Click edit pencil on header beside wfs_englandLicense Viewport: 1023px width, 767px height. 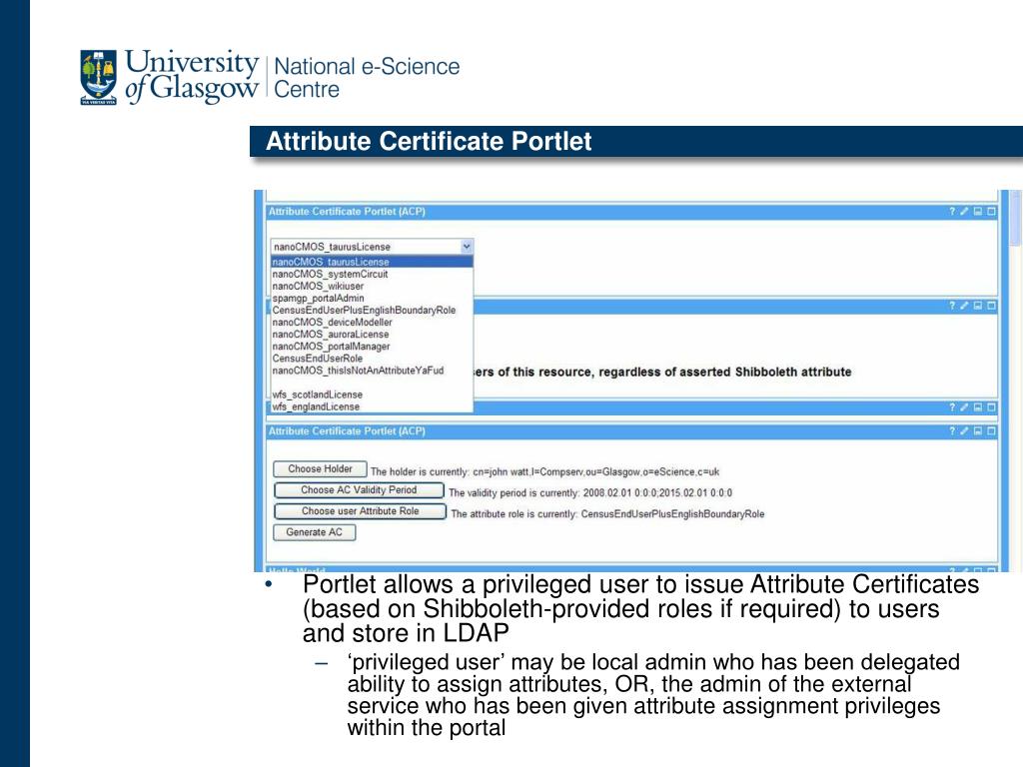[964, 407]
